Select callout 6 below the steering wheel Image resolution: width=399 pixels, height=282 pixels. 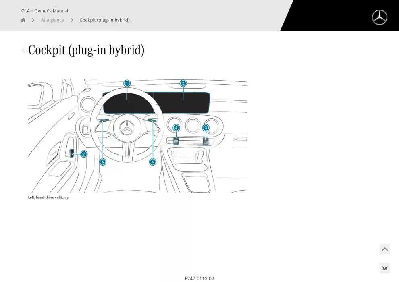pyautogui.click(x=102, y=162)
